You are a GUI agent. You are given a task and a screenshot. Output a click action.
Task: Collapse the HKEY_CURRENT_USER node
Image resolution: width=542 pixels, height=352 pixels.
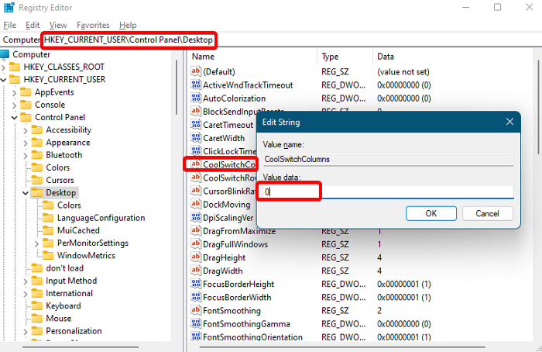point(3,80)
